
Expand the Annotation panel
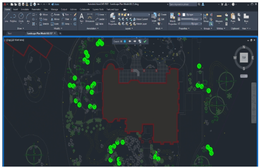(x=92, y=28)
